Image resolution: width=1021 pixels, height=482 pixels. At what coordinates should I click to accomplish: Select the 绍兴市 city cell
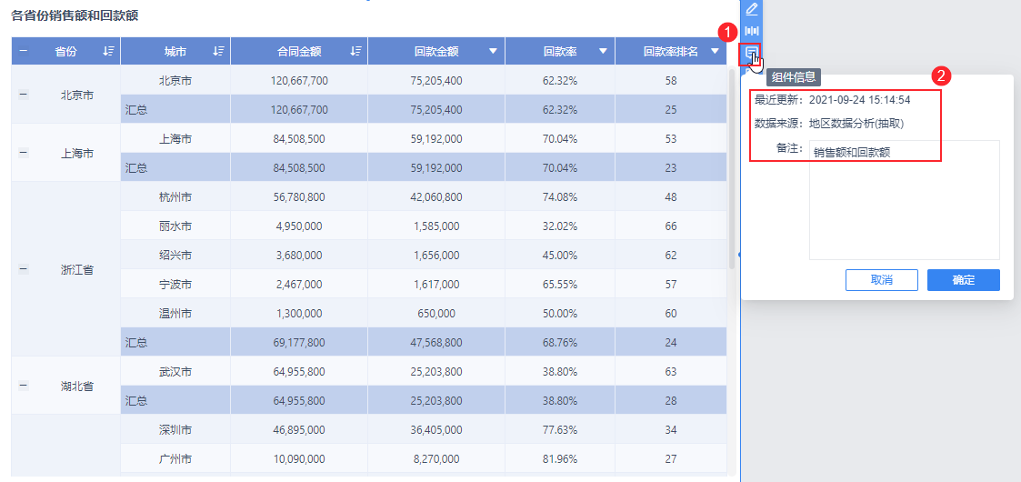tap(175, 255)
